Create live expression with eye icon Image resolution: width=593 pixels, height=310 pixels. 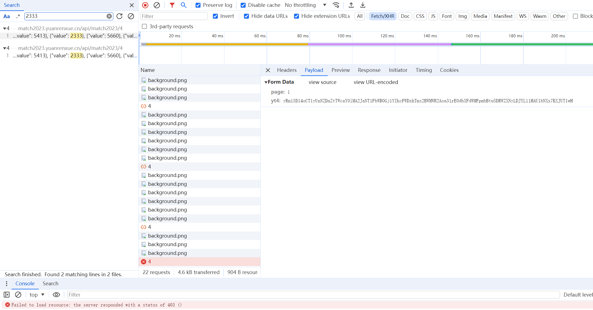(x=56, y=295)
